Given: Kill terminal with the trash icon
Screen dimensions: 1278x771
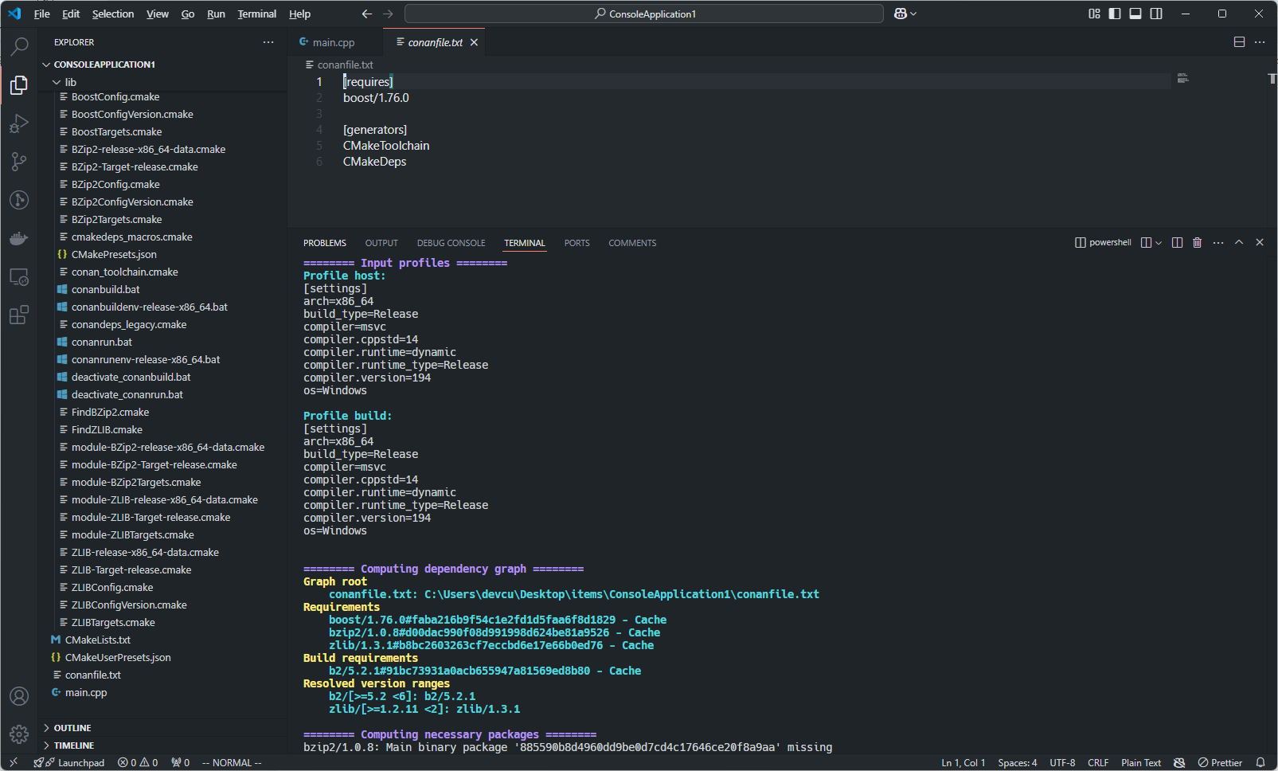Looking at the screenshot, I should tap(1197, 243).
